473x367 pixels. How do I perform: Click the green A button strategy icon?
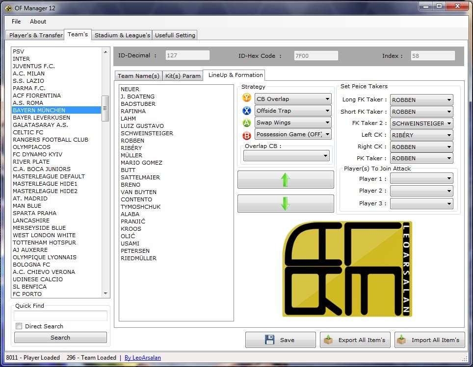tap(247, 122)
